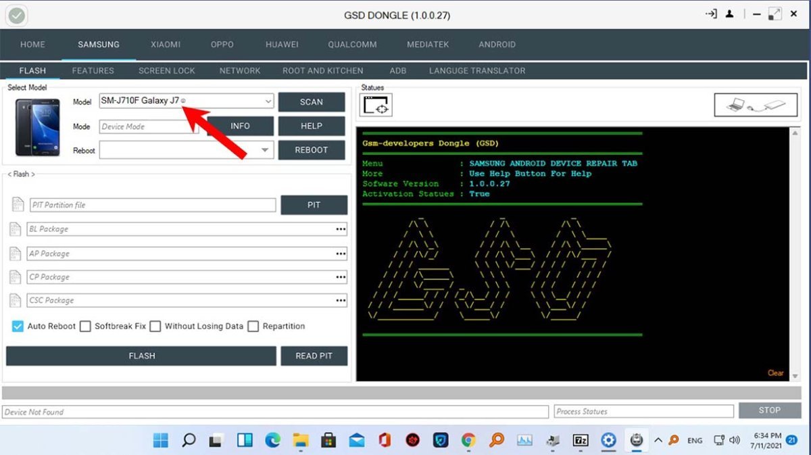
Task: Click the AP Package file icon
Action: [16, 254]
